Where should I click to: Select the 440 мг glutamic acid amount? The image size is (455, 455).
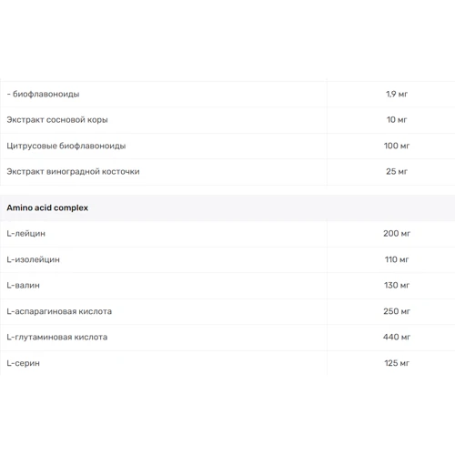[397, 337]
